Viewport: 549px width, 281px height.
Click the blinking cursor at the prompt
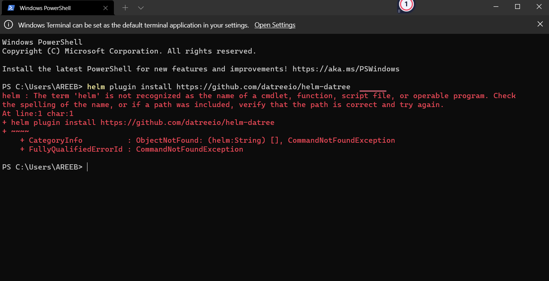(x=87, y=167)
